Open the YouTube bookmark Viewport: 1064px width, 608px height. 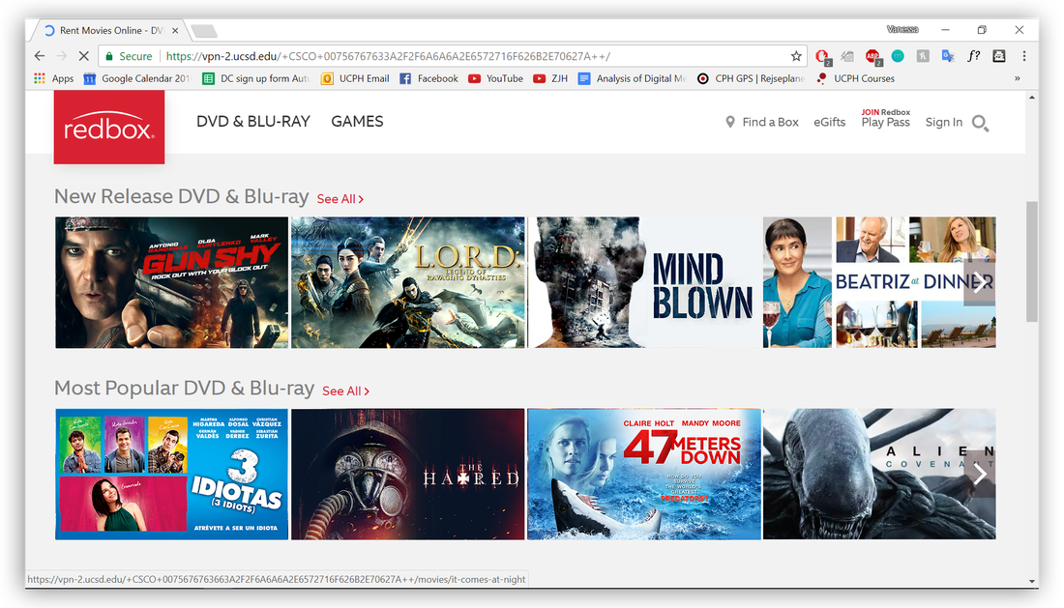(496, 78)
